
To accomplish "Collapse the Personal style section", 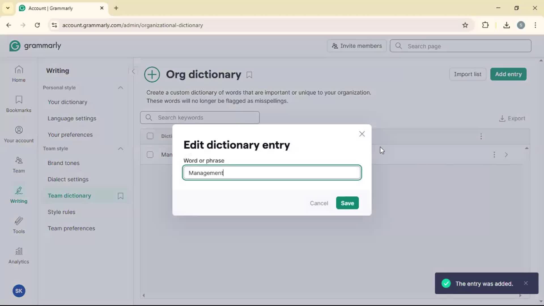I will click(x=120, y=88).
